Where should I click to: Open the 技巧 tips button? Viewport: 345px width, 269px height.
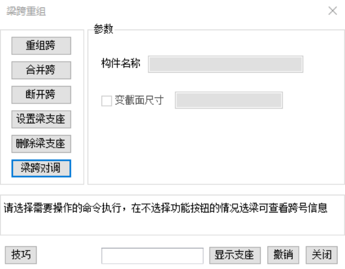pyautogui.click(x=21, y=255)
